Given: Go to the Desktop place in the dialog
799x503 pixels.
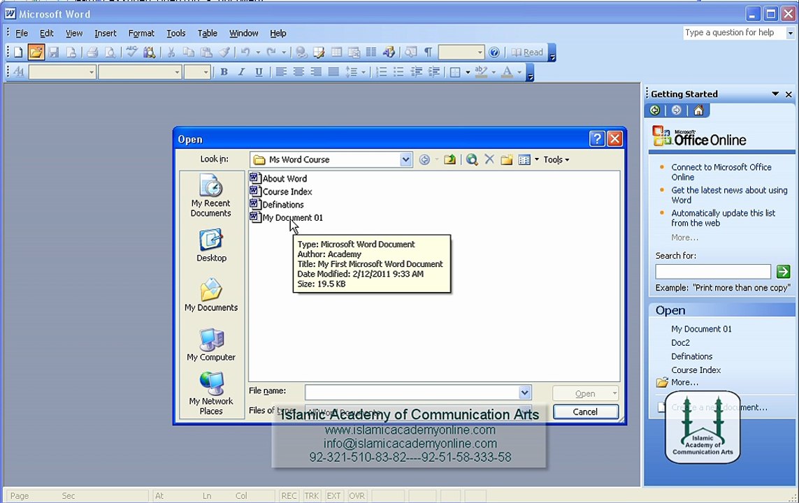Looking at the screenshot, I should pos(211,246).
